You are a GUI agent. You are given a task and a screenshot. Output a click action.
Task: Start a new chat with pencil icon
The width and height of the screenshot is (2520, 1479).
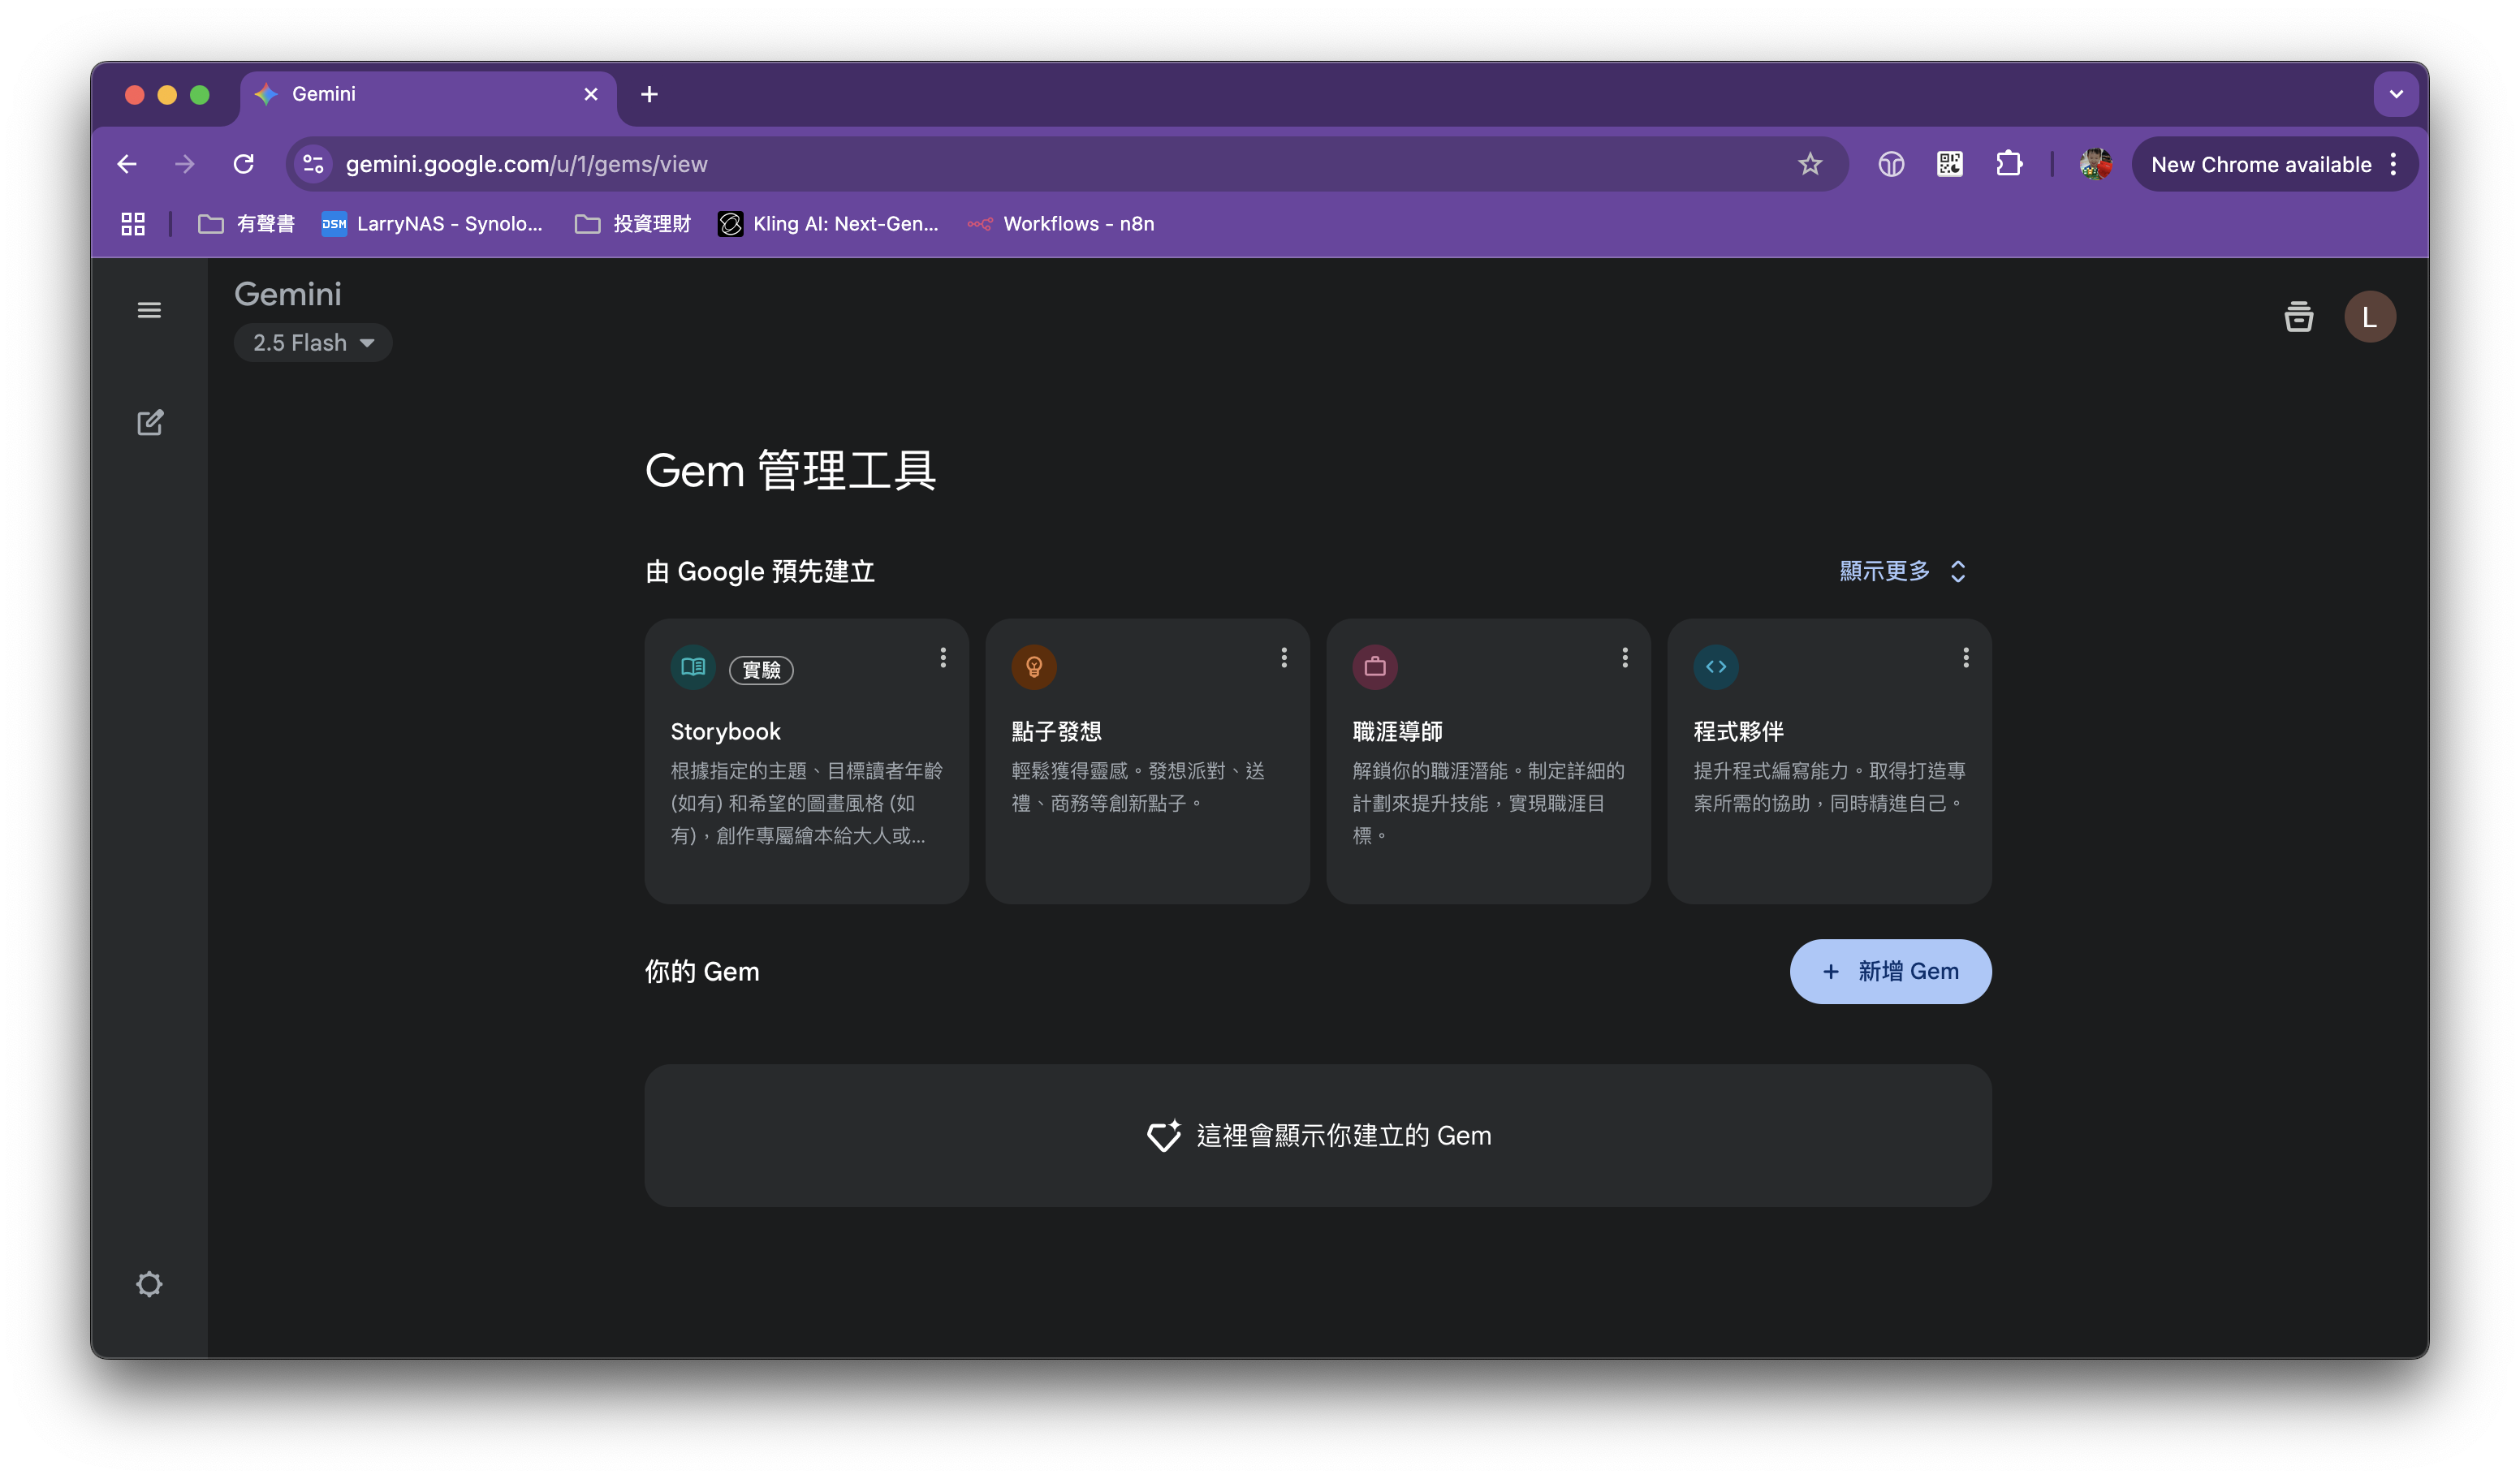pos(149,423)
